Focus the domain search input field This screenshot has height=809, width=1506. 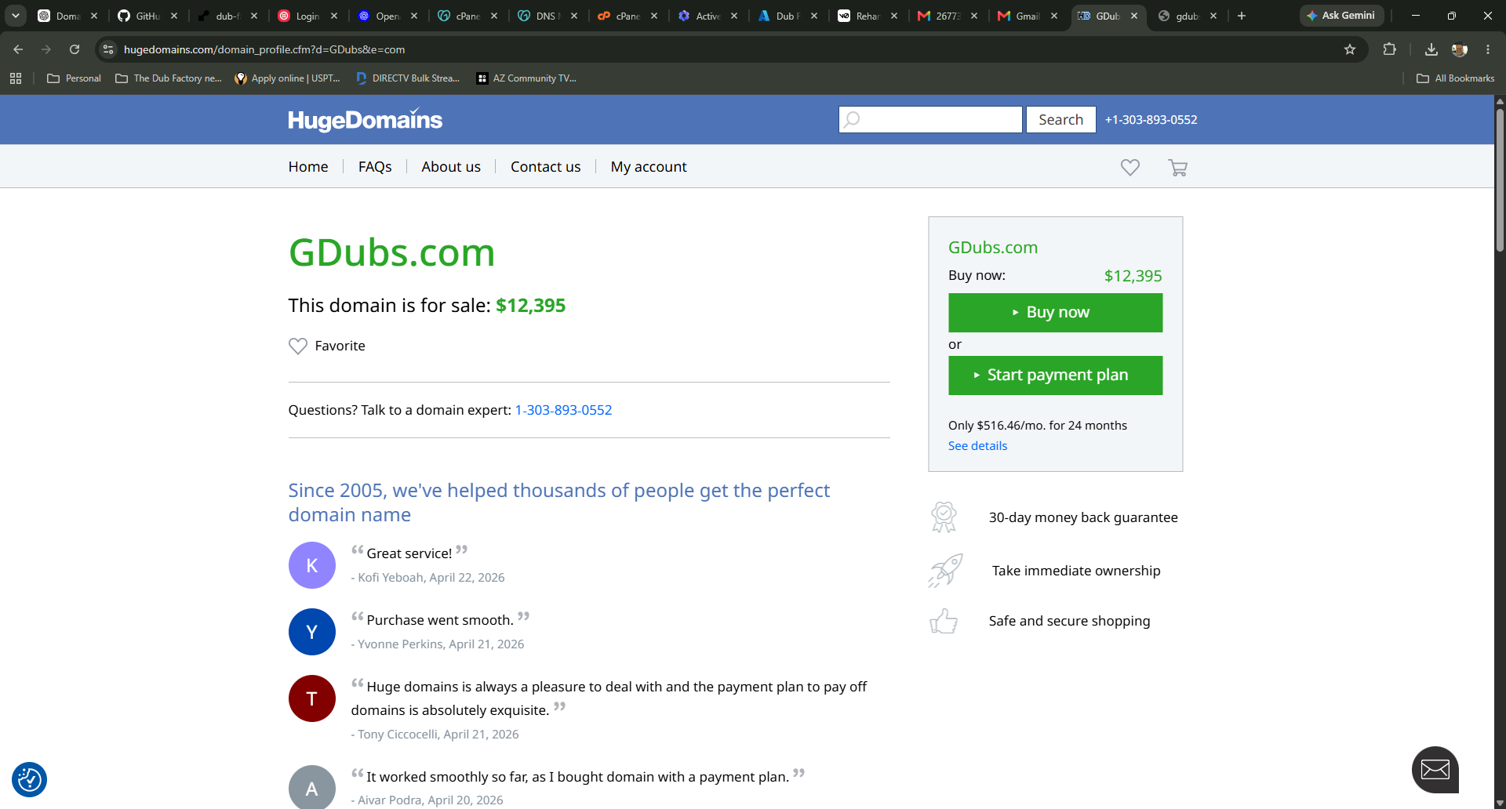coord(930,119)
